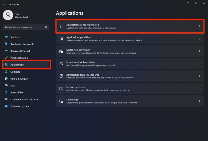Click the Heure et langue globe icon

coord(6,79)
